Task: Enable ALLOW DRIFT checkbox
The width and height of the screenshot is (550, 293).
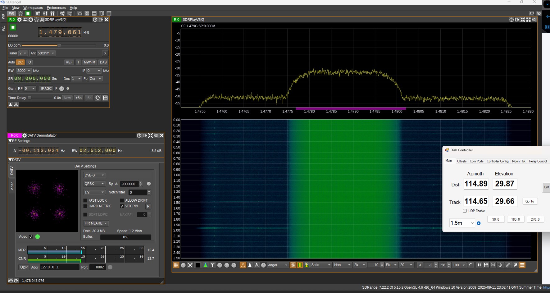Action: point(122,200)
